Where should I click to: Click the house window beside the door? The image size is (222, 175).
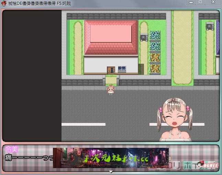tap(122, 69)
